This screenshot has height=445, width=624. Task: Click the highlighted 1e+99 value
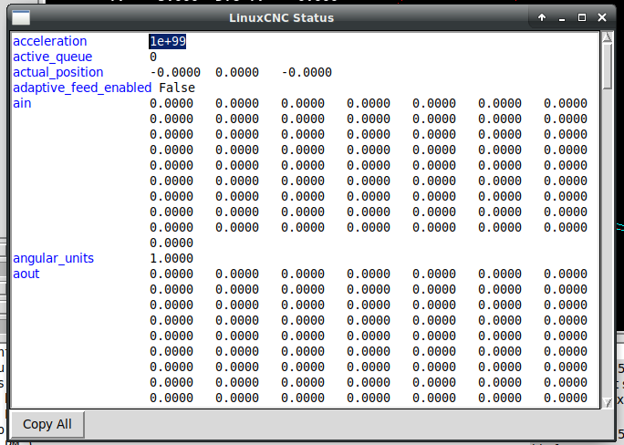[168, 41]
